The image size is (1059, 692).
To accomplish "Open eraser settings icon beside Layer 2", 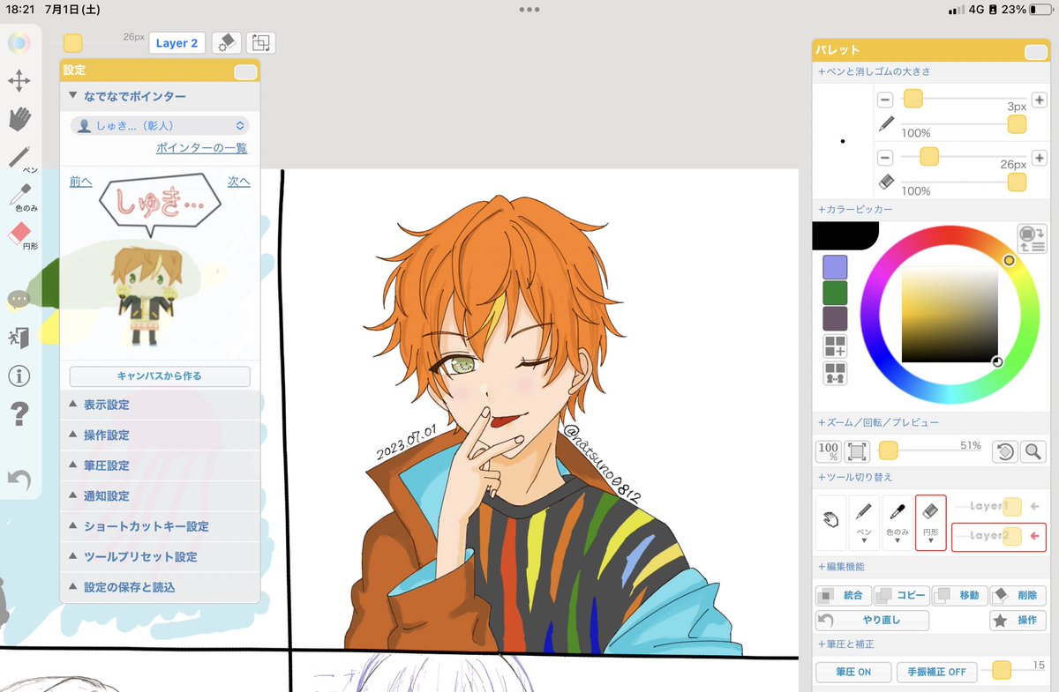I will pyautogui.click(x=227, y=42).
